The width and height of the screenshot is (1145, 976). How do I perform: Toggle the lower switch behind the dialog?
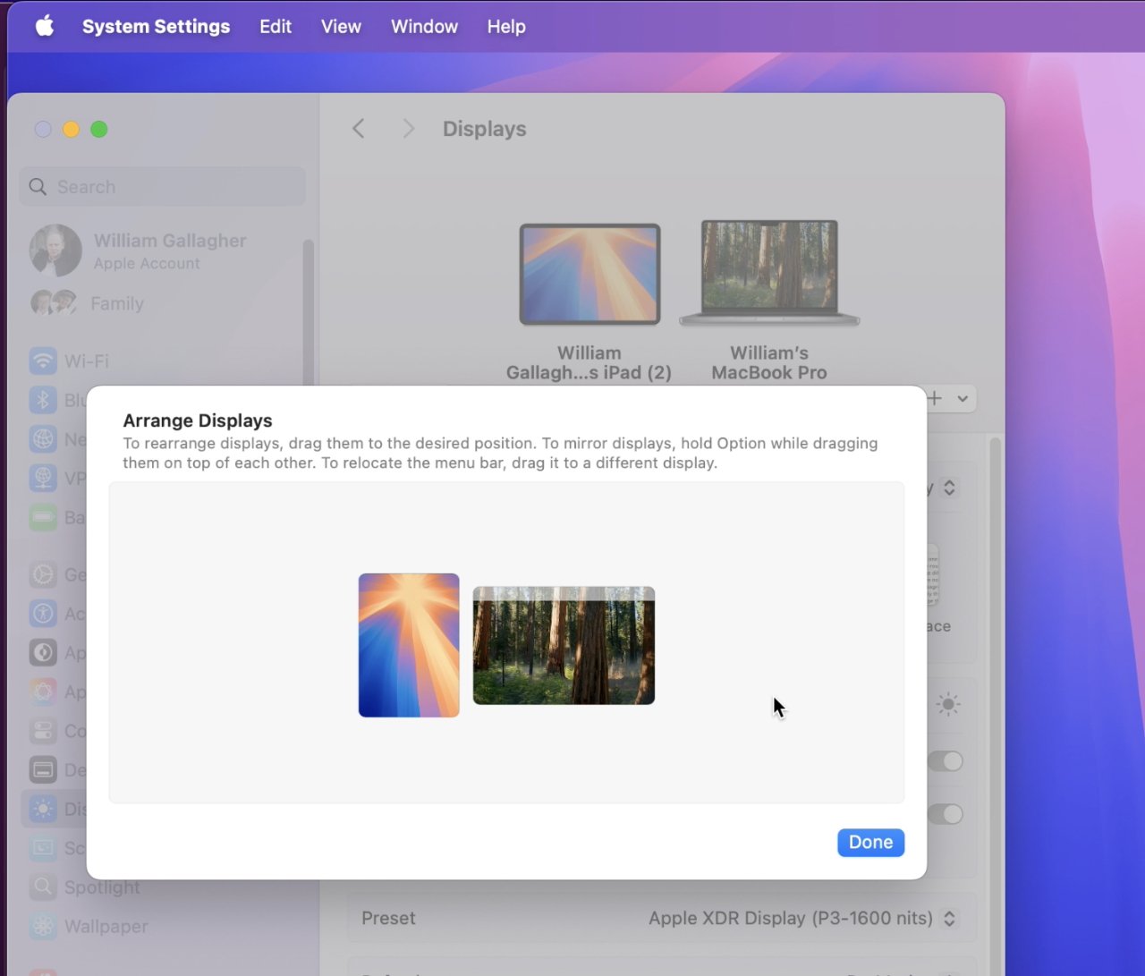pyautogui.click(x=945, y=814)
